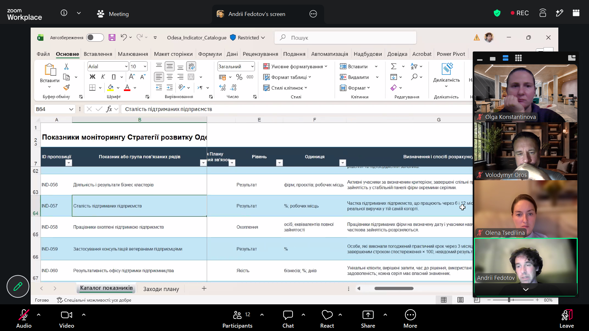Click the percent style icon

pos(239,77)
